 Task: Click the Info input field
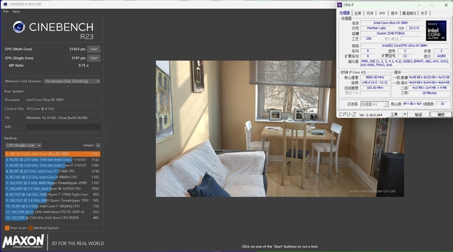62,127
